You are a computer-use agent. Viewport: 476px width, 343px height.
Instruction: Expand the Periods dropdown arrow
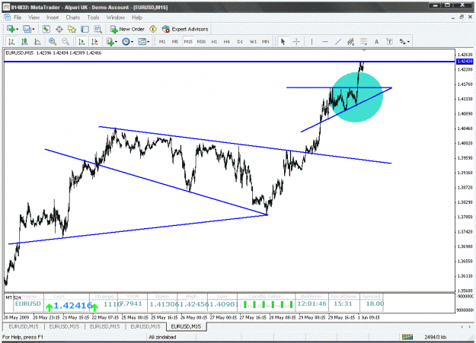tap(132, 42)
